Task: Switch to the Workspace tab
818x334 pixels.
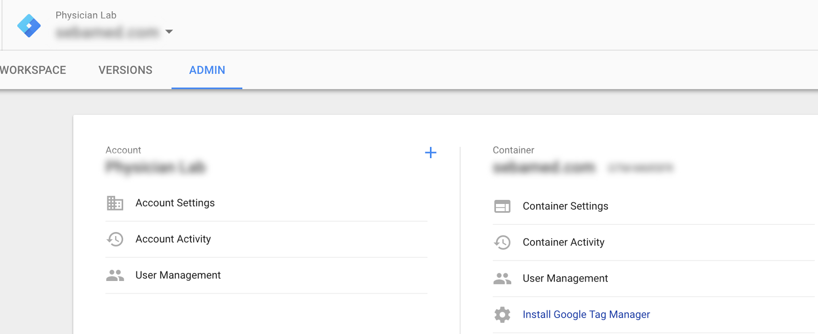Action: [x=33, y=70]
